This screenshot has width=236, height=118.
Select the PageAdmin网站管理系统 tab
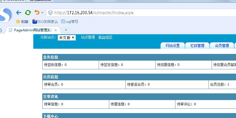pyautogui.click(x=33, y=30)
